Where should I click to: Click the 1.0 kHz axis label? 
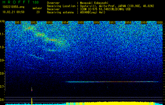[x=2, y=47]
